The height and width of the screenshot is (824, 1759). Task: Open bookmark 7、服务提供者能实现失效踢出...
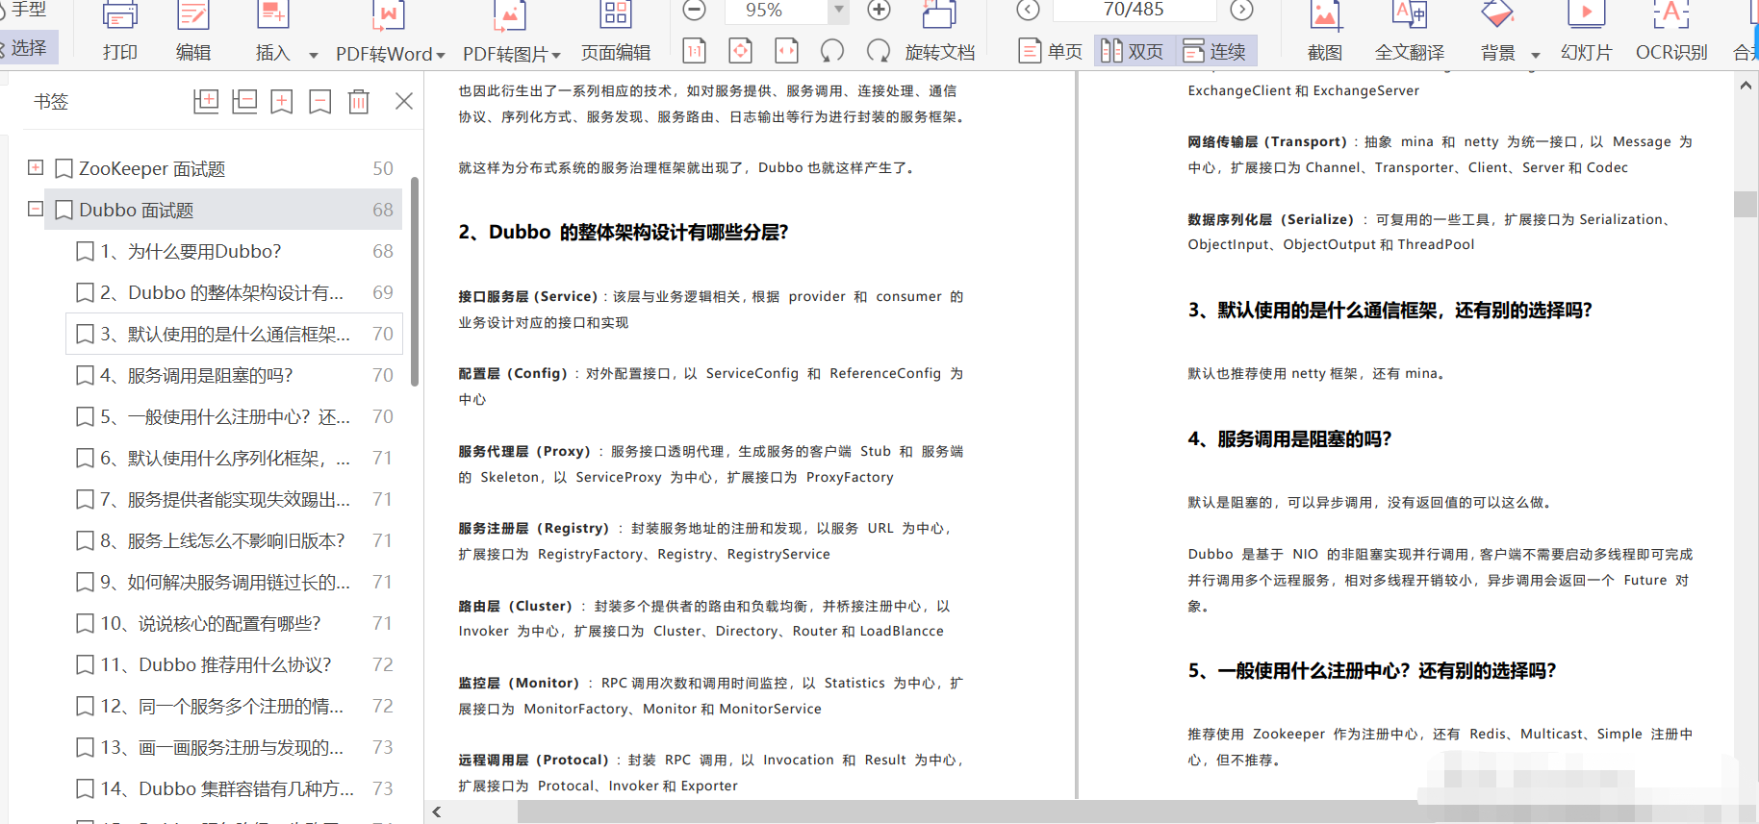point(234,499)
